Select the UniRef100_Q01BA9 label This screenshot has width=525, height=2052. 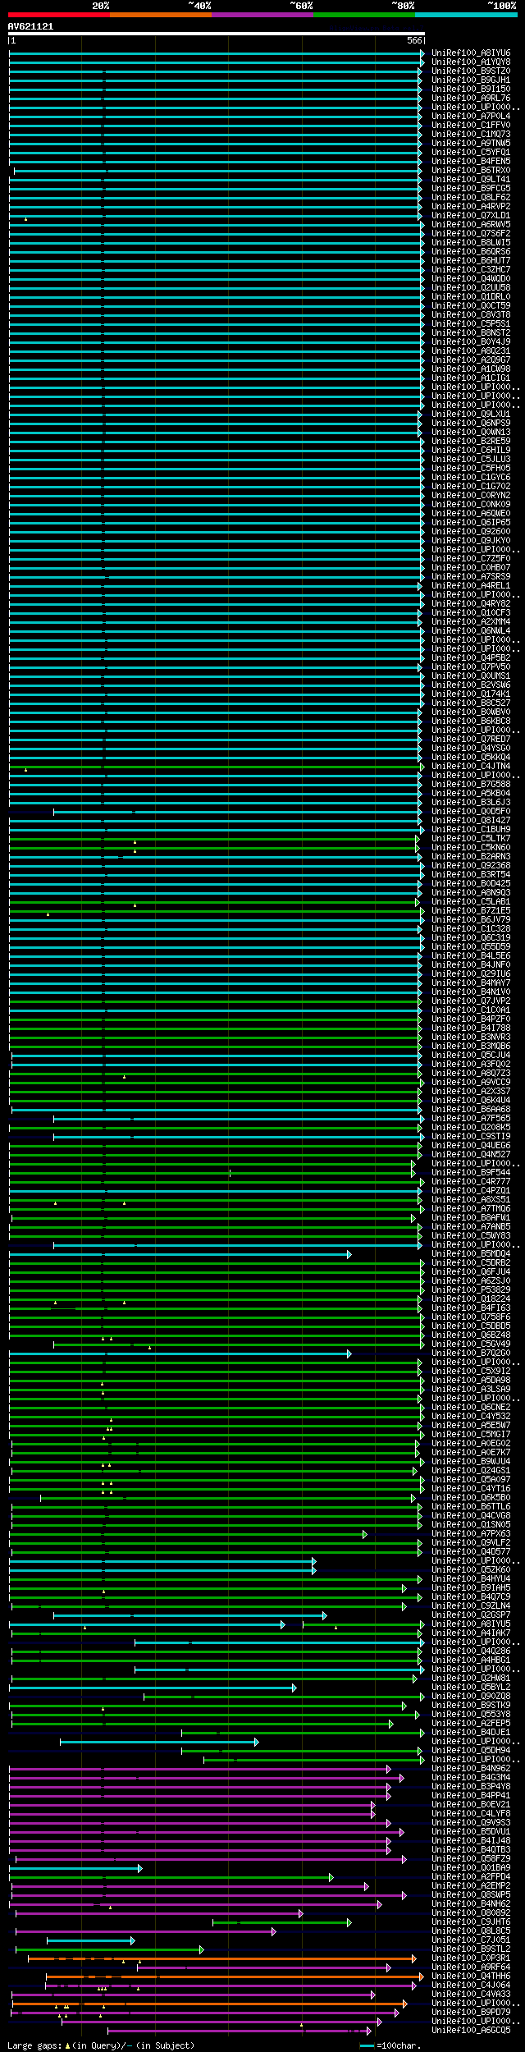[x=471, y=1867]
